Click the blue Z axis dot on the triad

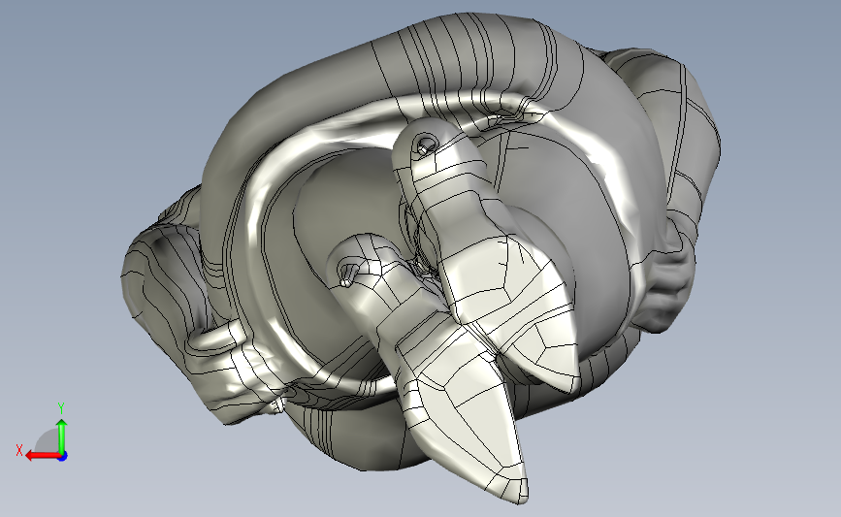(x=63, y=457)
